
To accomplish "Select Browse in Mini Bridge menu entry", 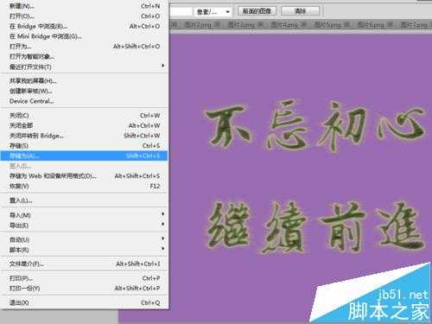I will [x=84, y=36].
